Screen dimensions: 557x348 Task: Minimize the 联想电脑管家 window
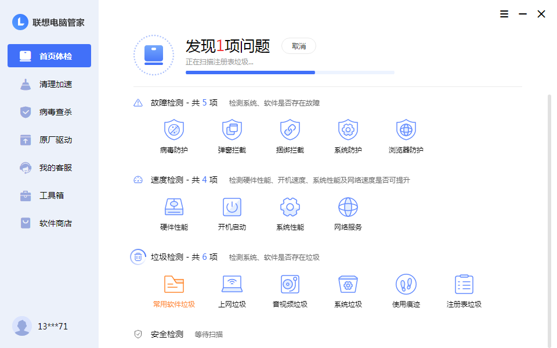[x=523, y=14]
